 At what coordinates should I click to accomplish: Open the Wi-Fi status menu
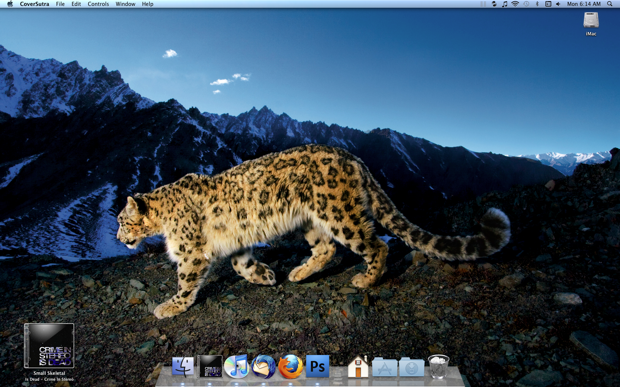(515, 4)
